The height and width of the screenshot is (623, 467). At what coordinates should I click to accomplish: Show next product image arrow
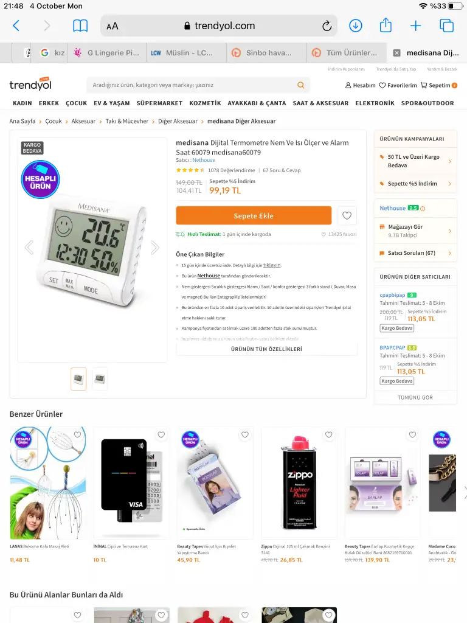[155, 248]
